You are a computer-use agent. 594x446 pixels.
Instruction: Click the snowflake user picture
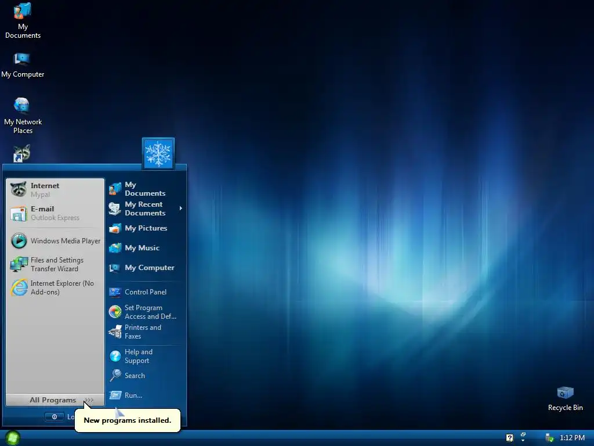(158, 153)
